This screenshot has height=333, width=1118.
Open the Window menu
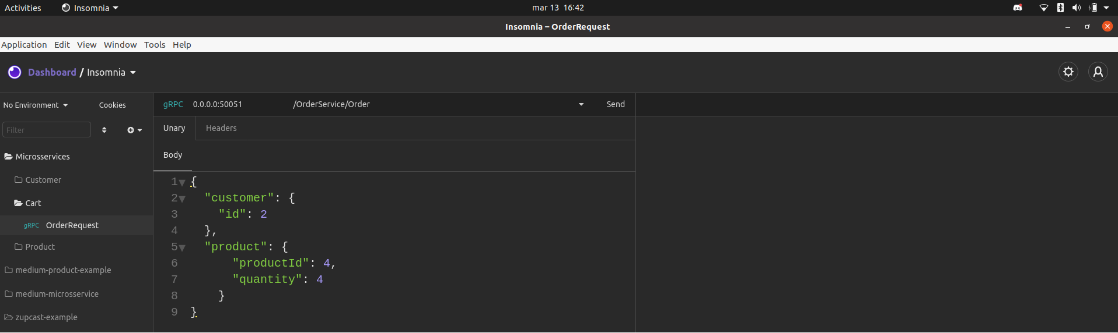[x=120, y=45]
